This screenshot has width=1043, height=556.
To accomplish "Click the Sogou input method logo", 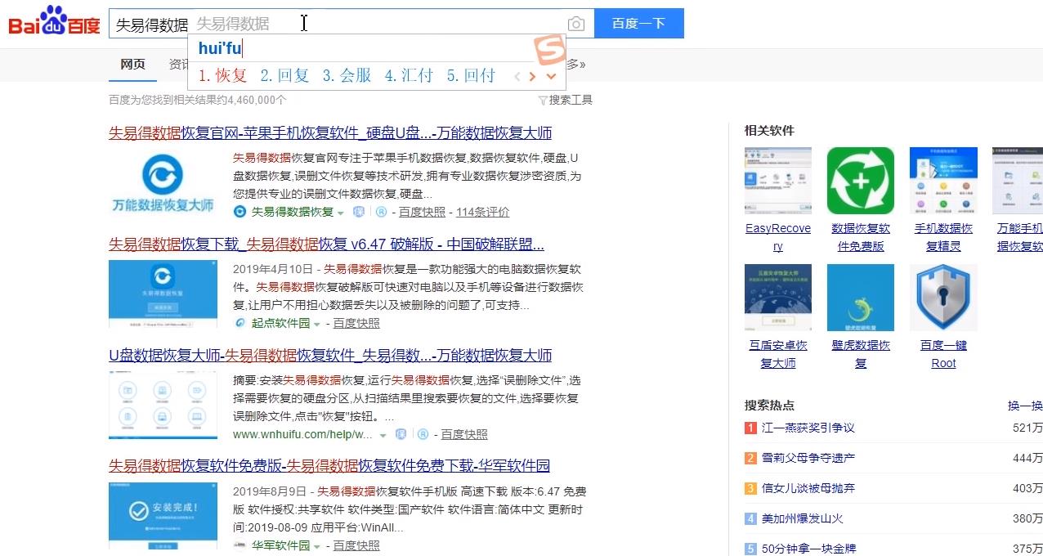I will pos(550,48).
